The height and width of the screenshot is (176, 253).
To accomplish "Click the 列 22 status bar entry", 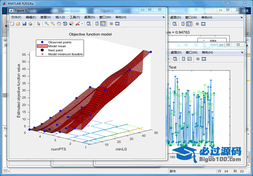I will pos(238,171).
